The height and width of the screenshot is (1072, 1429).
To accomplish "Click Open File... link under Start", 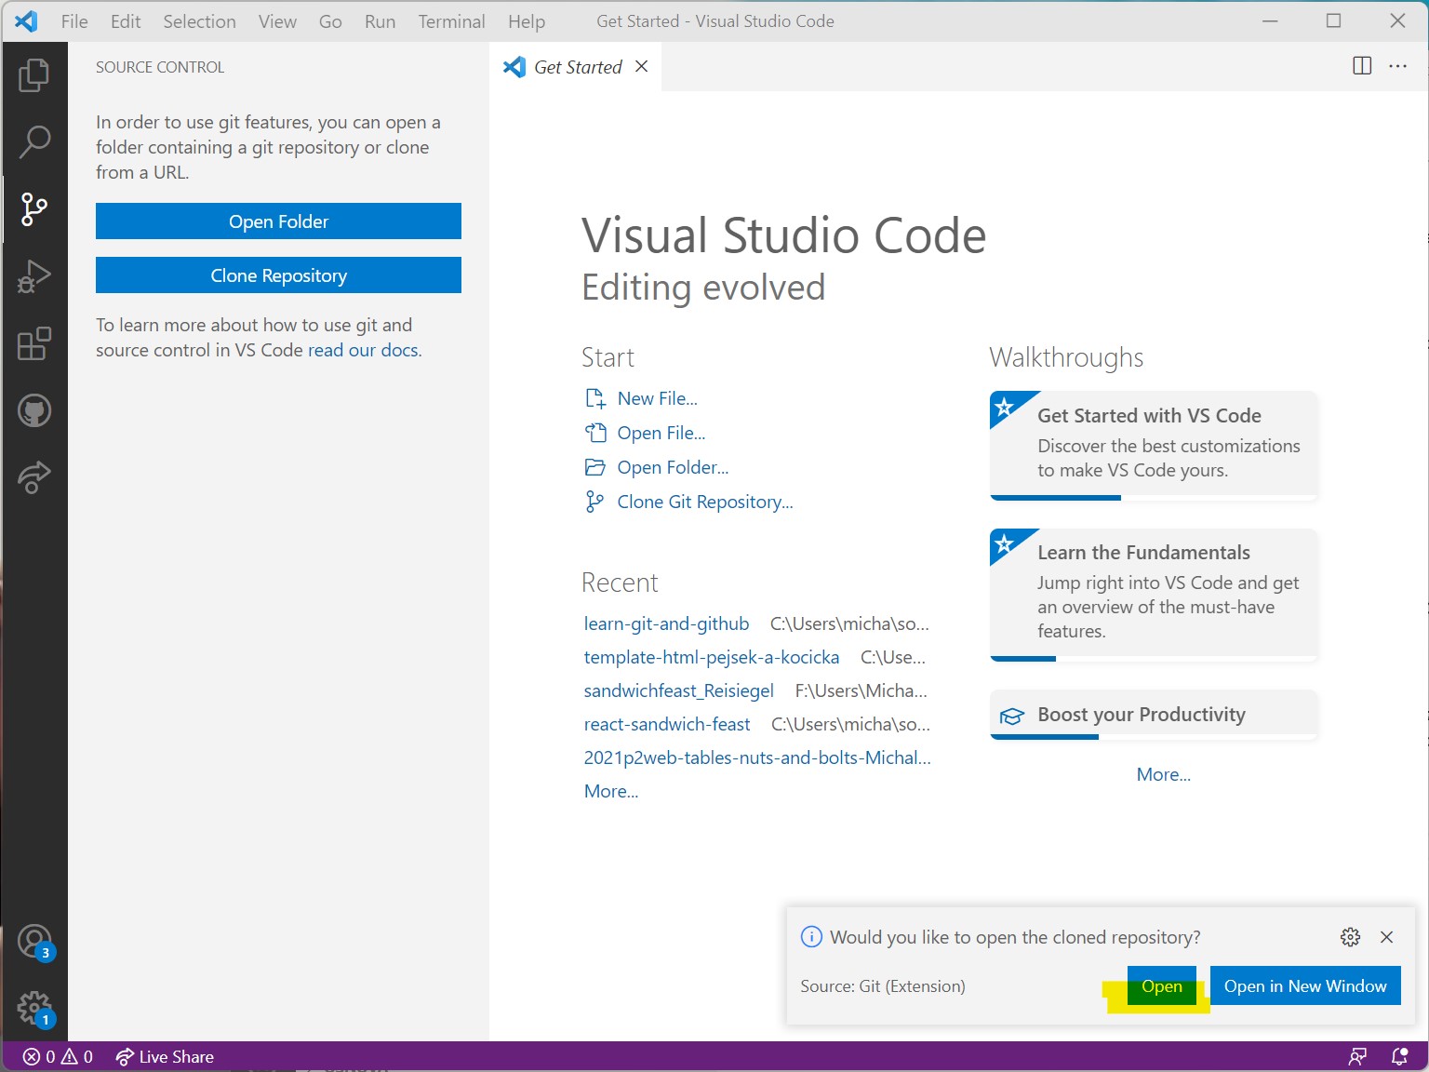I will tap(661, 433).
